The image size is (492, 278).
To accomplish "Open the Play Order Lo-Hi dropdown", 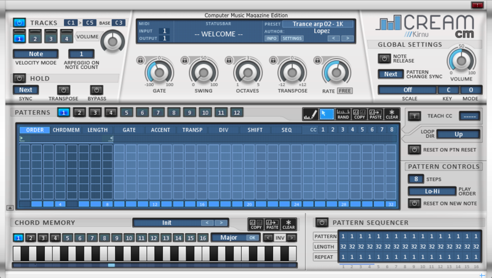I will tap(432, 191).
